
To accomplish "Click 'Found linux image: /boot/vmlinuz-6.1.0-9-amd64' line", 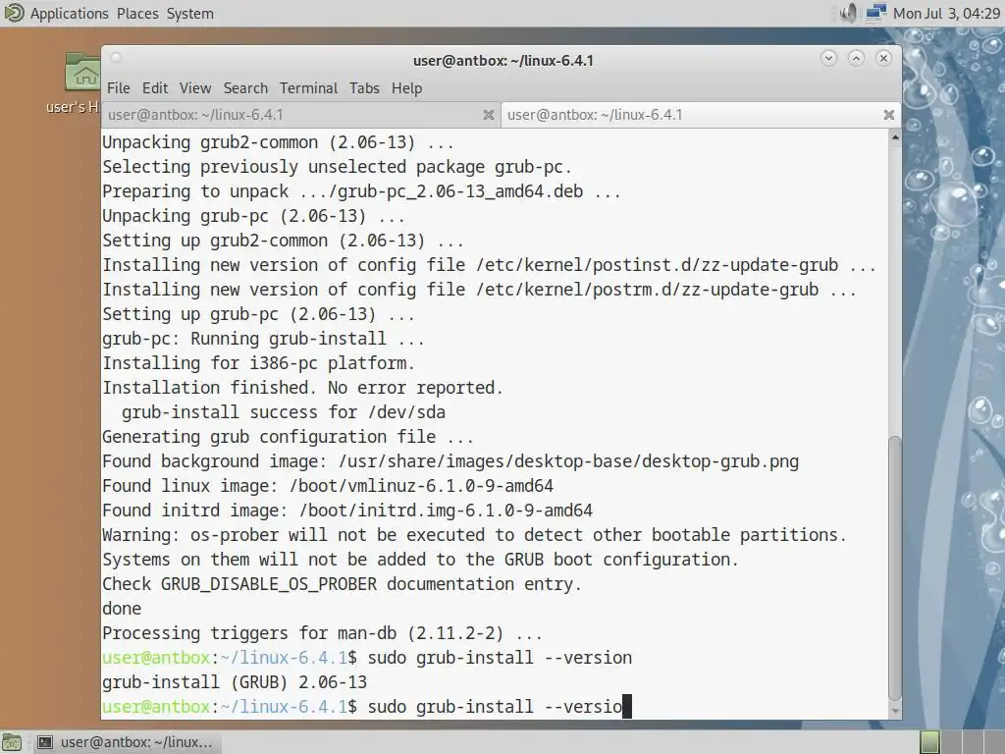I will coord(328,486).
